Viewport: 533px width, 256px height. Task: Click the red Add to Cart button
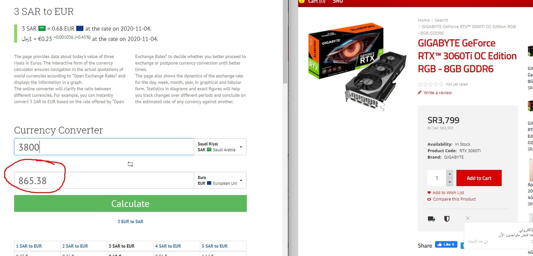click(479, 178)
